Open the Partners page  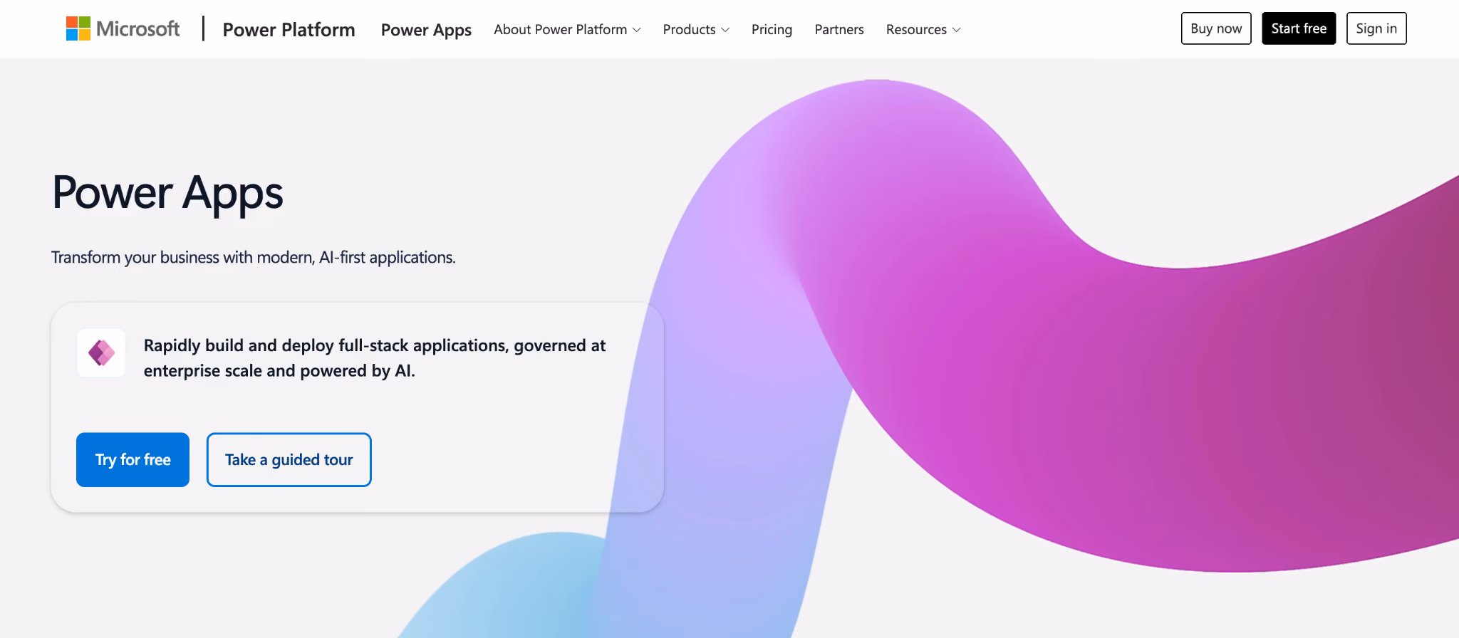pos(839,29)
